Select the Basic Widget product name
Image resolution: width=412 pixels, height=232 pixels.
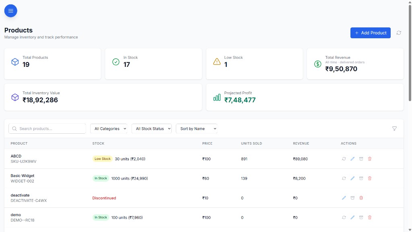[23, 176]
